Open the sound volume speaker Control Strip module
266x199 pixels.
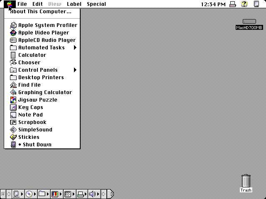(x=94, y=194)
